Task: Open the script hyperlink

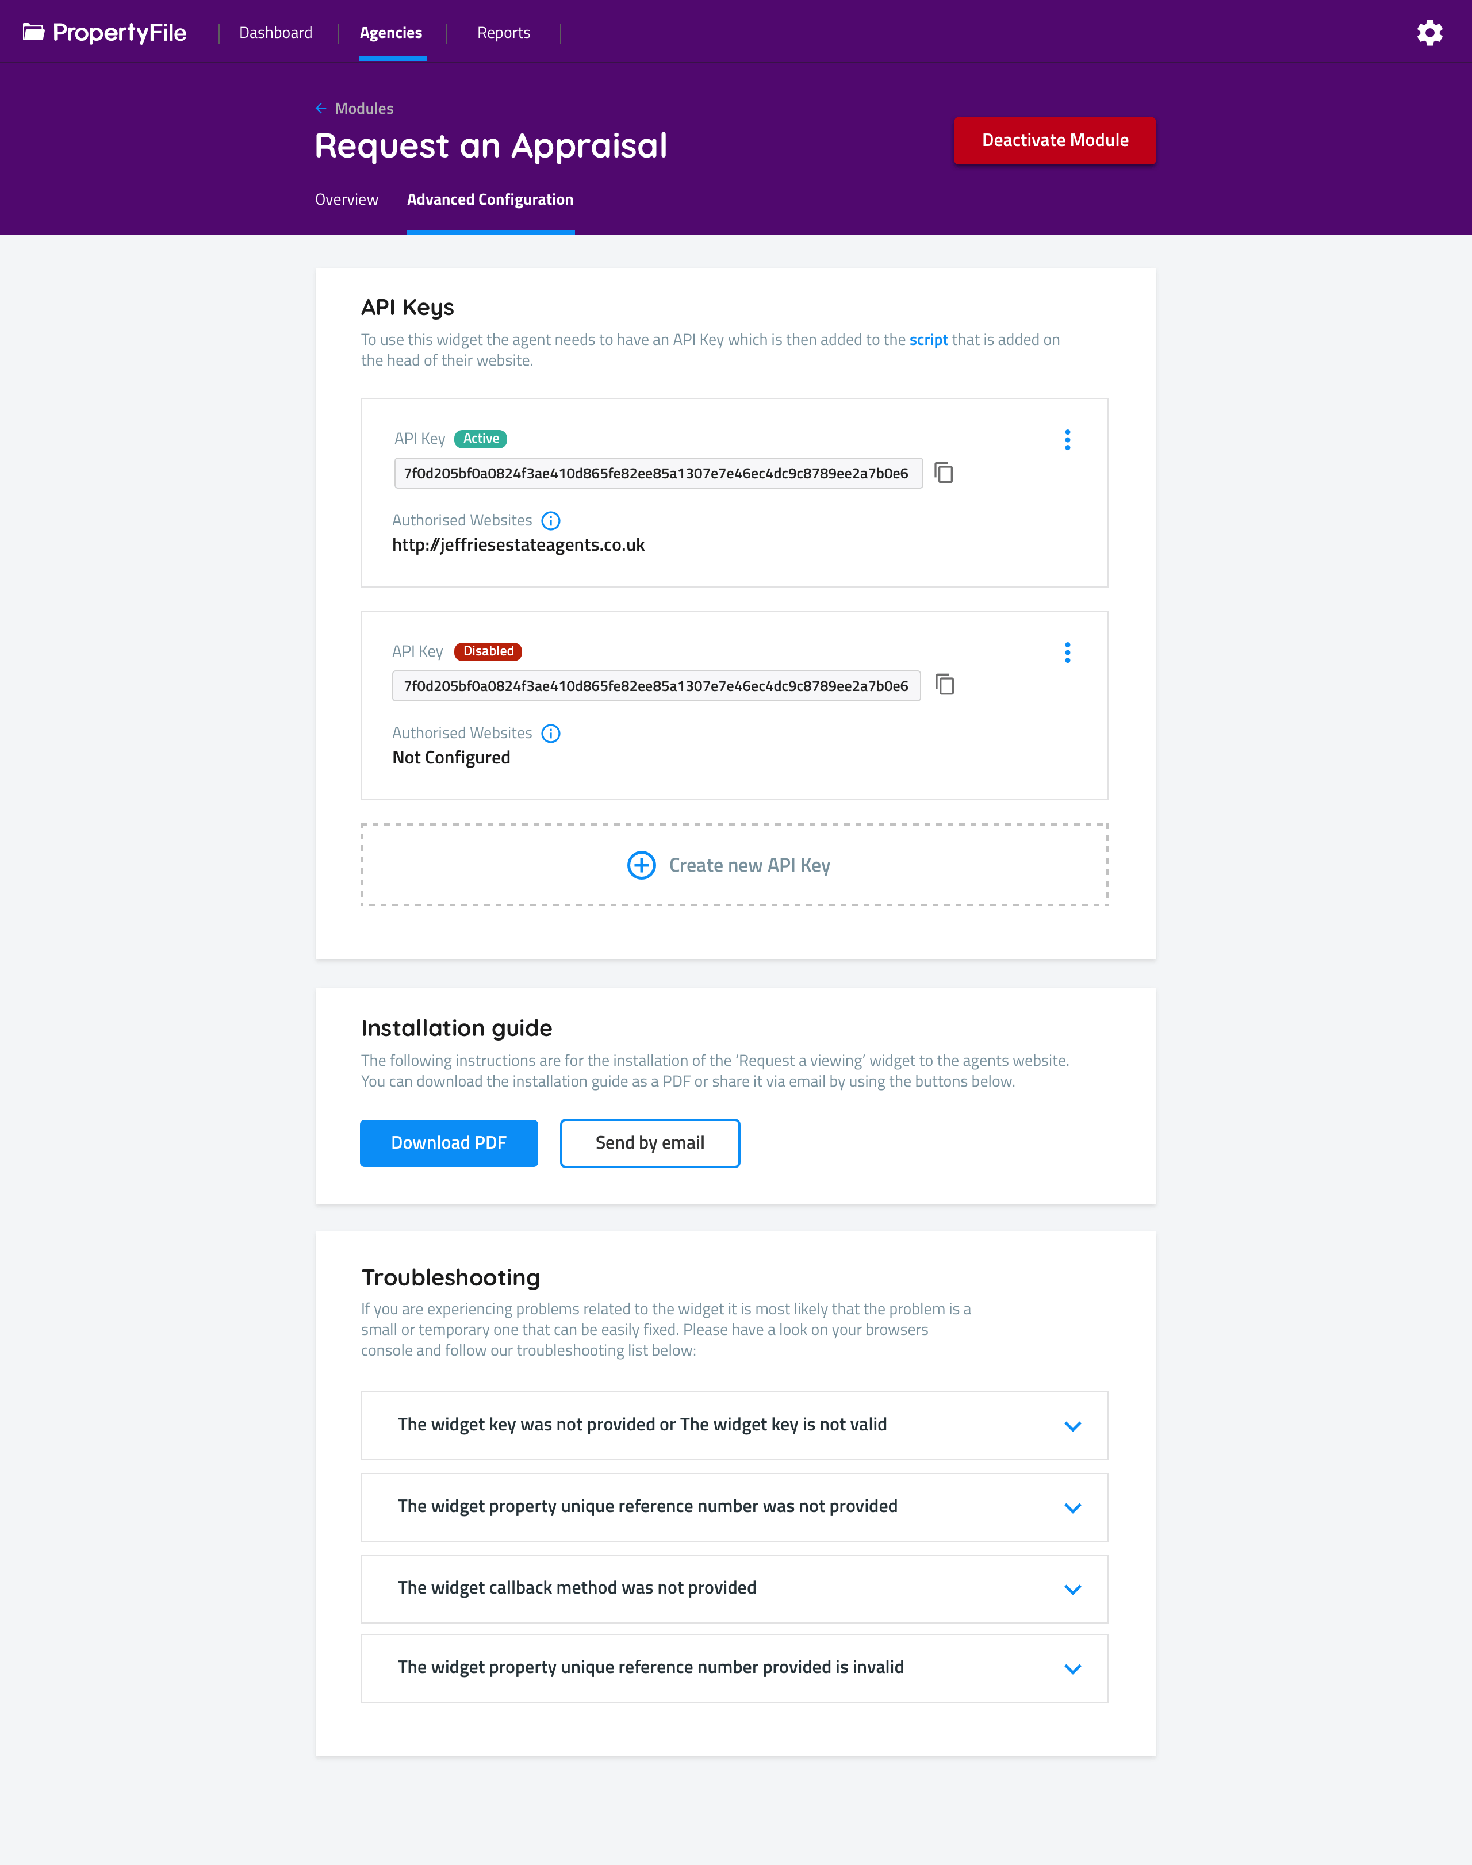Action: pyautogui.click(x=928, y=340)
